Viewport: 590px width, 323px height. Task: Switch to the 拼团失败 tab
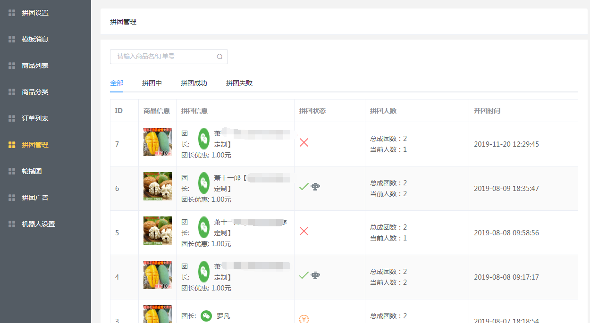point(239,83)
